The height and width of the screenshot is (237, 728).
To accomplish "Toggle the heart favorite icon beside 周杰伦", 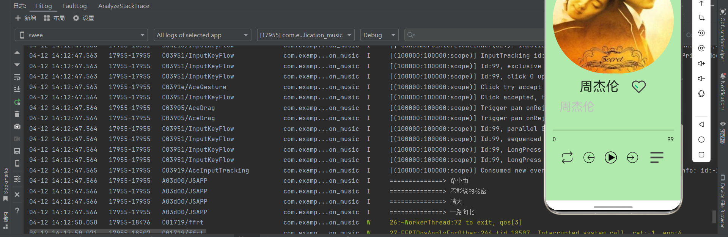I will [638, 86].
